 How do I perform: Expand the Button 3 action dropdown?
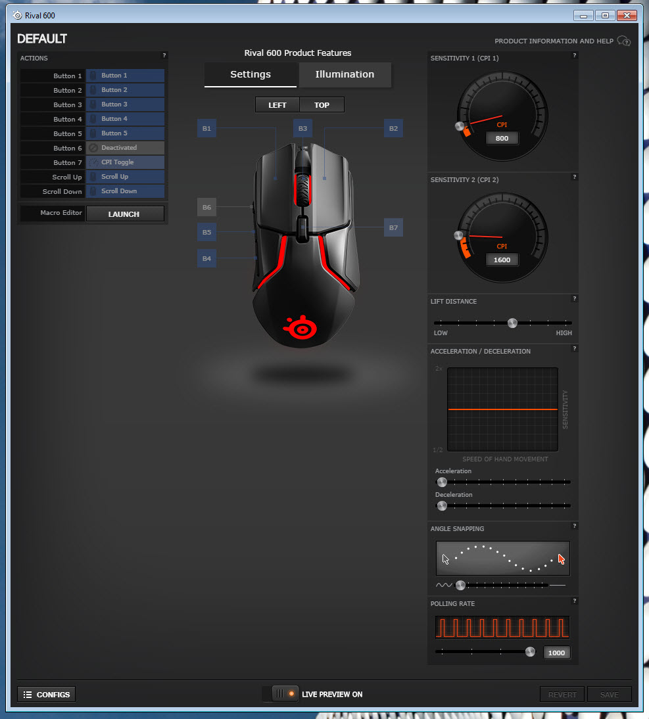[x=125, y=104]
